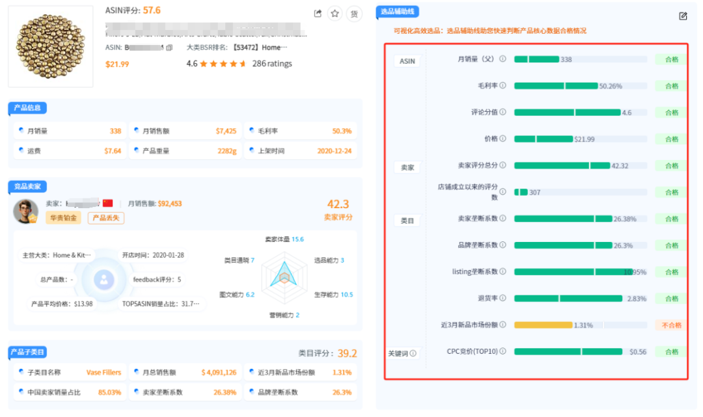
Task: Click the share icon beside ASIN评分
Action: 318,13
